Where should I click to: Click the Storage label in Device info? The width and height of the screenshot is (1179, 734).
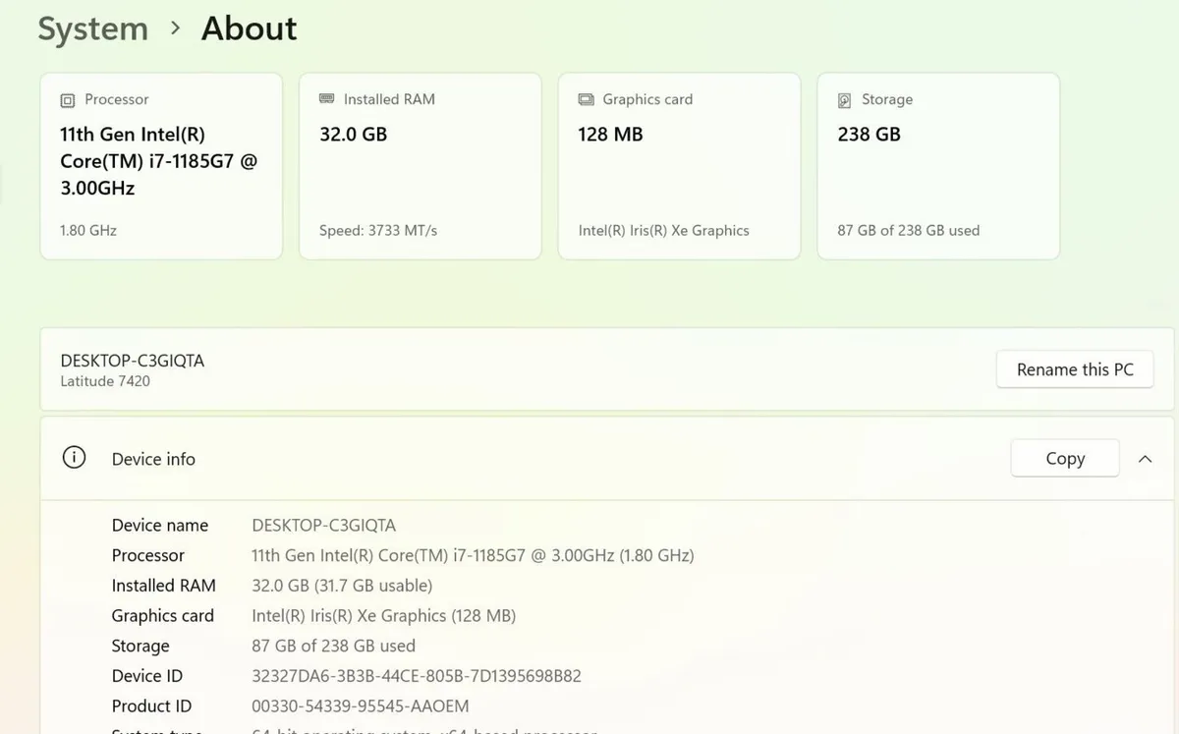(140, 646)
